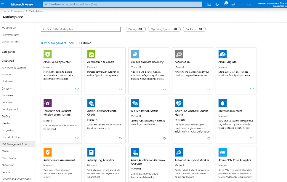The width and height of the screenshot is (287, 182).
Task: Click IT & Management Tools heading link
Action: pos(57,43)
